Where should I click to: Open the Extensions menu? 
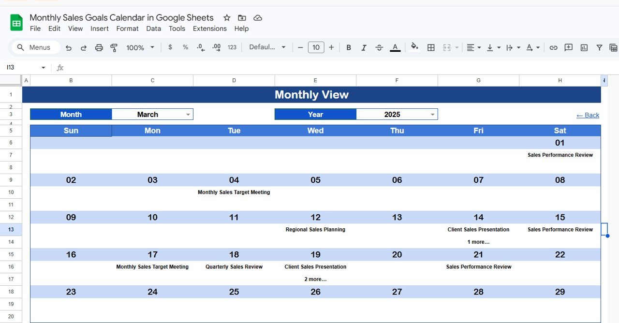209,29
